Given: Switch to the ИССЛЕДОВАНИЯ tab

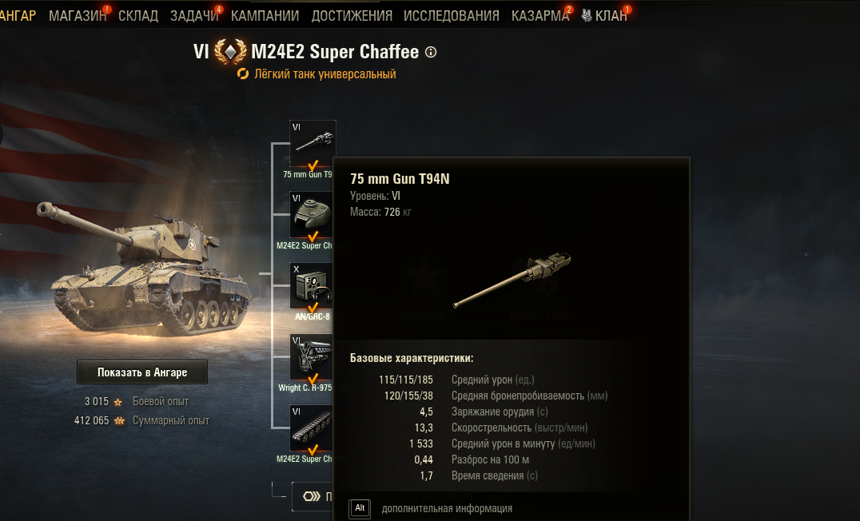Looking at the screenshot, I should pos(452,16).
